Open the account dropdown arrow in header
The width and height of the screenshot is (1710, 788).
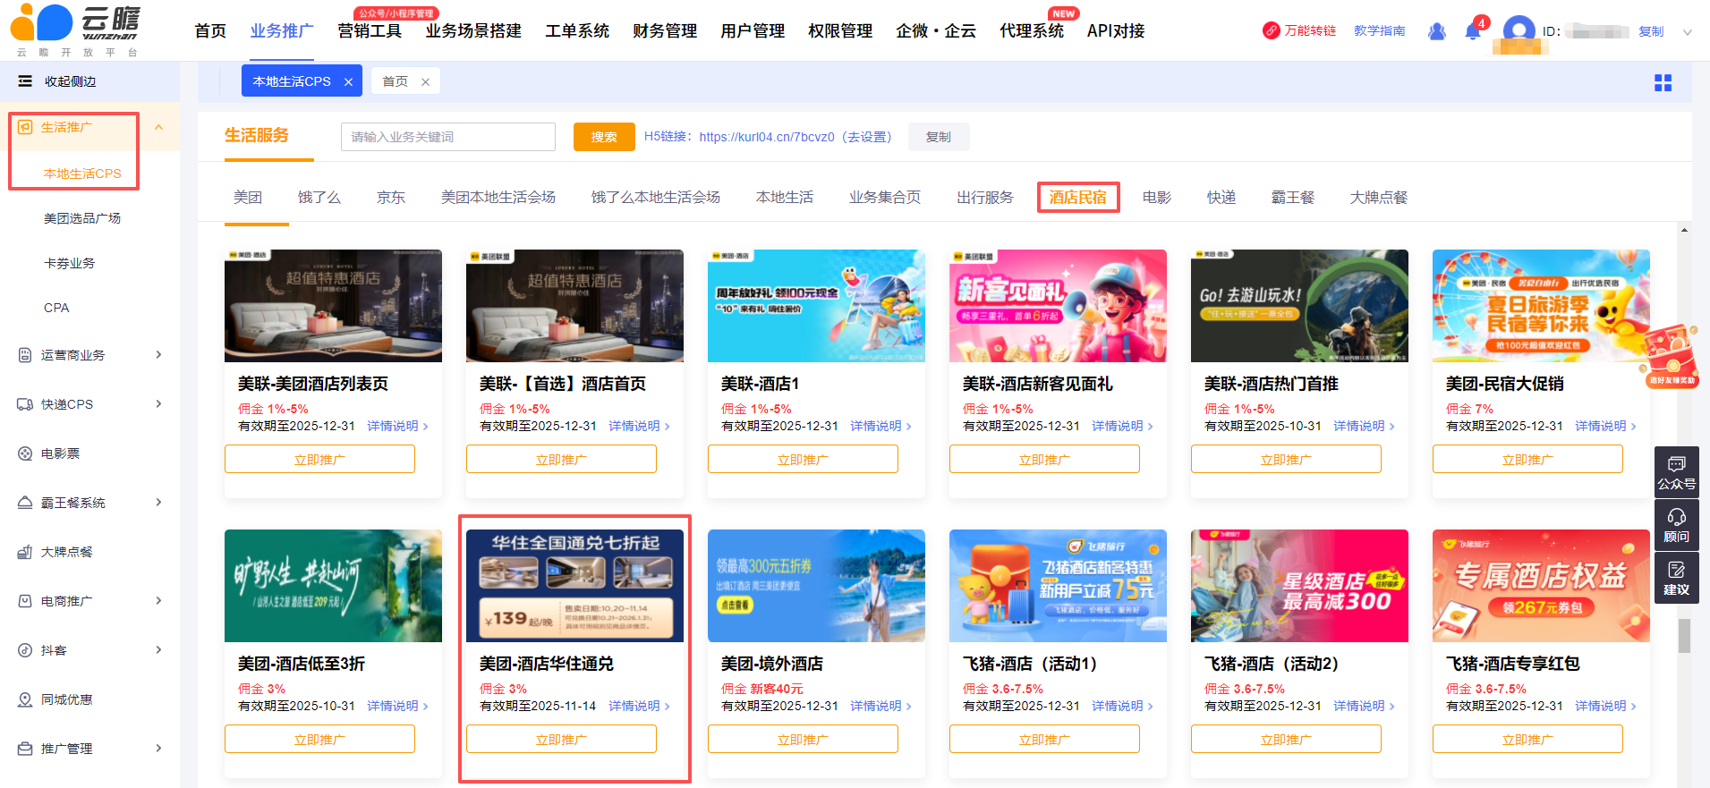pos(1687,32)
